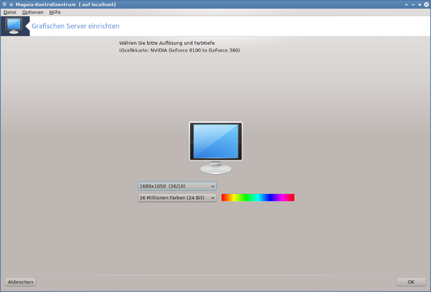The image size is (431, 292).
Task: Click the rainbow color spectrum bar
Action: click(x=258, y=198)
